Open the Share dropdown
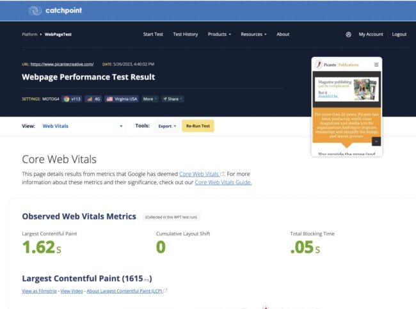The height and width of the screenshot is (309, 416). pyautogui.click(x=172, y=99)
